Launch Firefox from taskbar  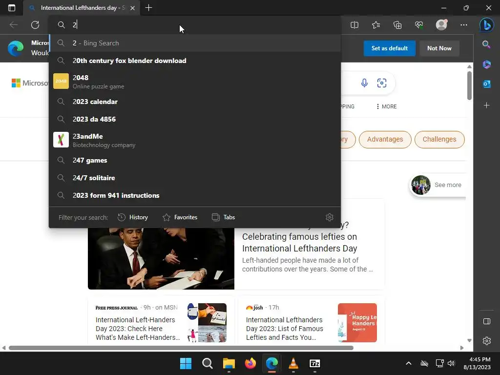(x=250, y=363)
